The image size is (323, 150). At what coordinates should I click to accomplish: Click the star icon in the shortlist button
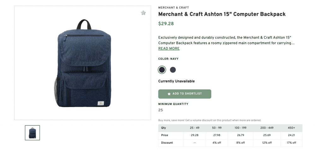169,94
